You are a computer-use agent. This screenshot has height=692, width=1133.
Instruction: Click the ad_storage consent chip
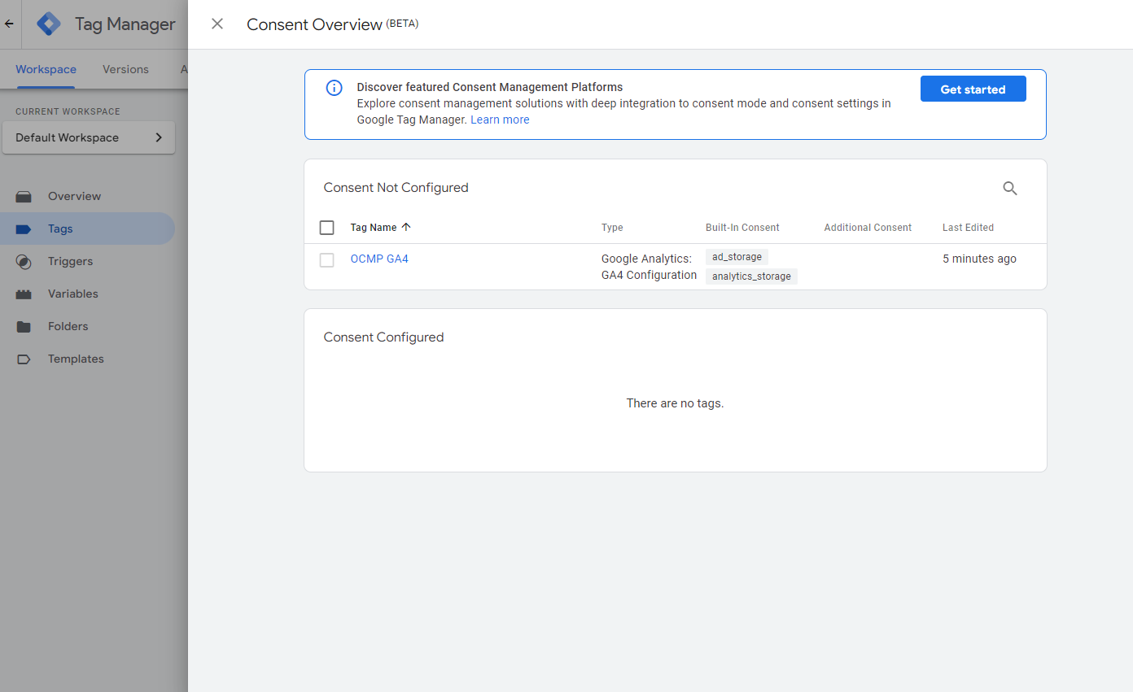(x=737, y=257)
